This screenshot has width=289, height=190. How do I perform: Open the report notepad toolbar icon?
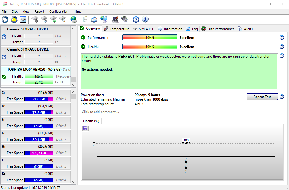85,20
